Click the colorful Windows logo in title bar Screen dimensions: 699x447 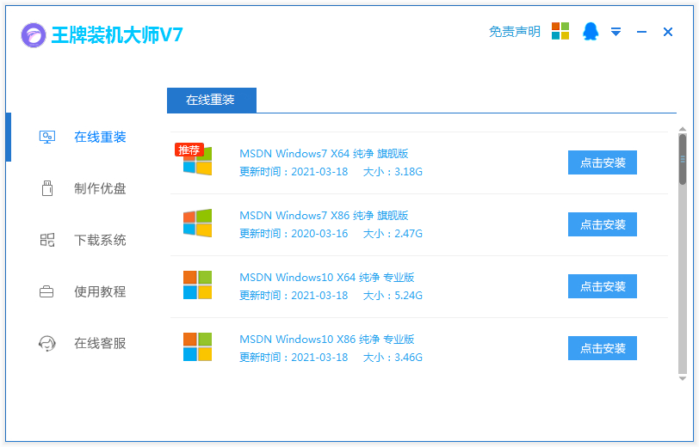click(560, 31)
